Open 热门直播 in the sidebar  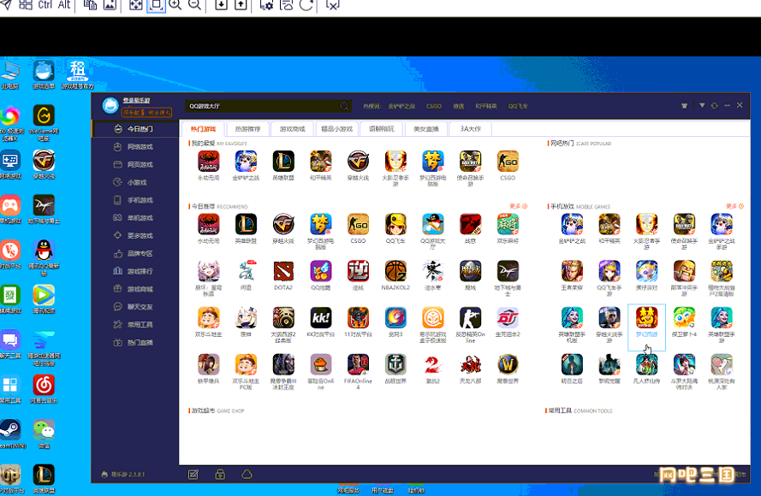point(135,343)
